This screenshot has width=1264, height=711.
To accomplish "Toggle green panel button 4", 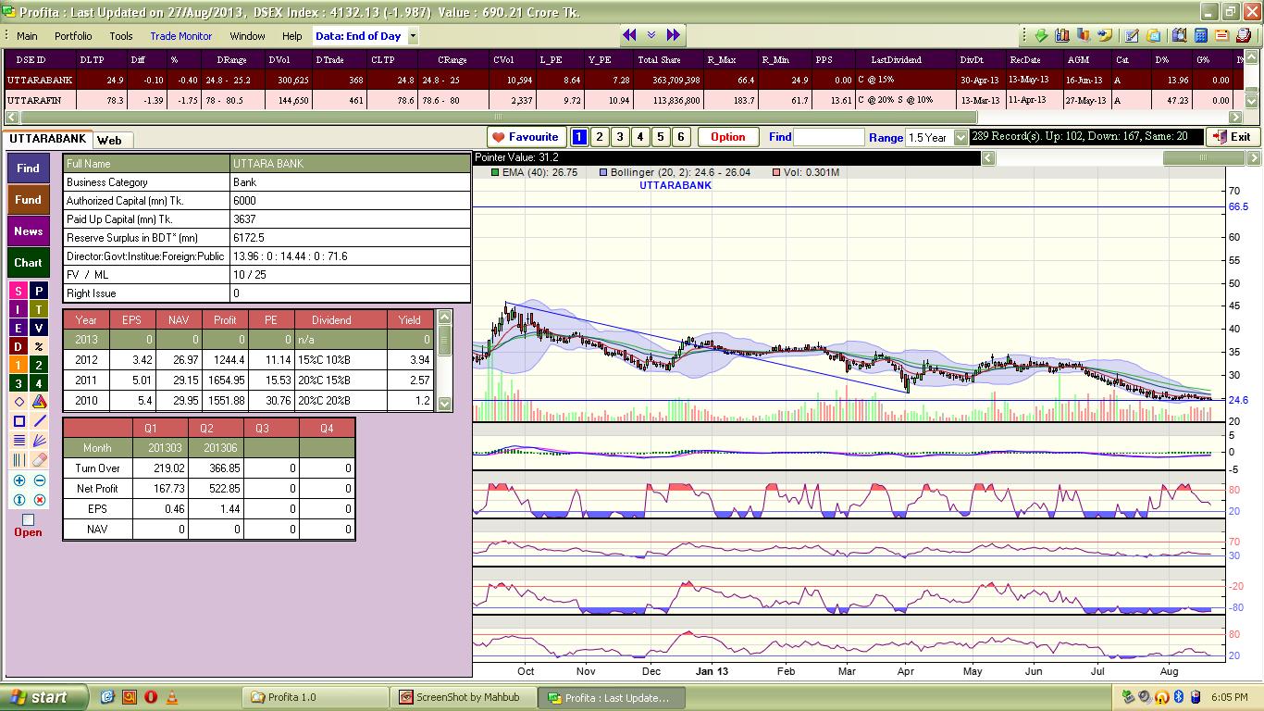I will click(39, 383).
